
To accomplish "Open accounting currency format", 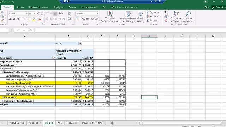I will [x=77, y=19].
